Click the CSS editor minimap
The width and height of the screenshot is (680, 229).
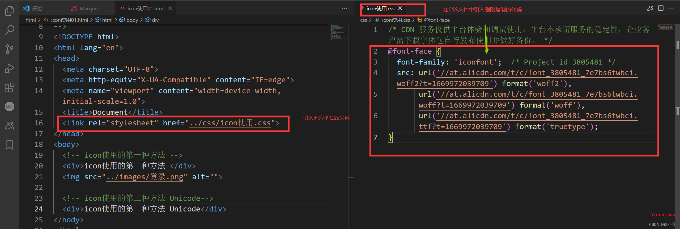pyautogui.click(x=666, y=27)
